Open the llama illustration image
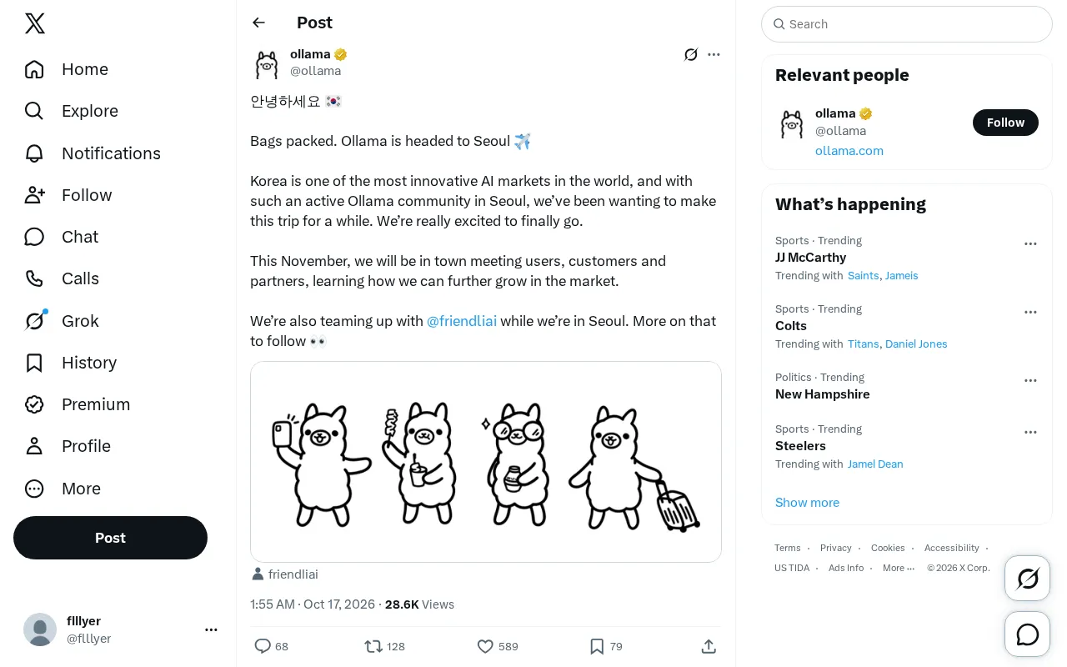The height and width of the screenshot is (667, 1067). click(x=486, y=462)
